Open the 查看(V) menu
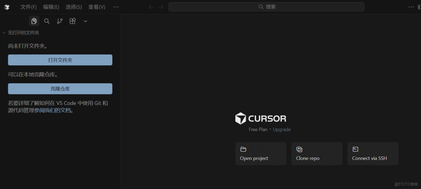The width and height of the screenshot is (421, 189). 97,7
